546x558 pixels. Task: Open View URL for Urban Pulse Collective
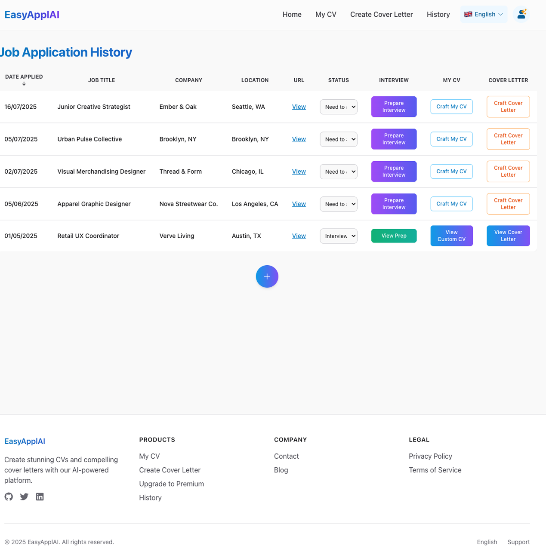click(299, 139)
